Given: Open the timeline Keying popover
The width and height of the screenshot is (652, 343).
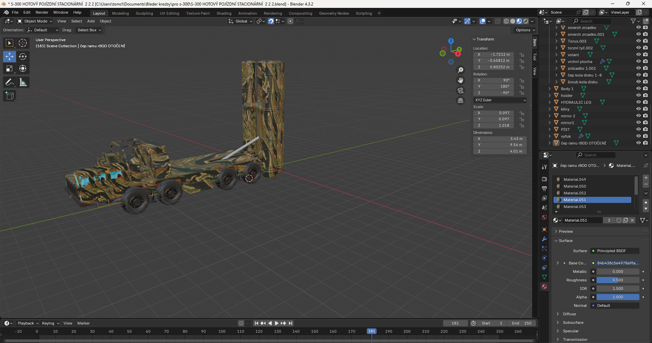Looking at the screenshot, I should [50, 323].
